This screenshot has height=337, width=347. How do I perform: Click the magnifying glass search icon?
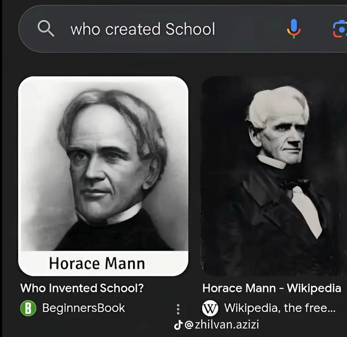click(x=46, y=28)
